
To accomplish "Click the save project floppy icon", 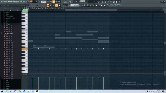I will pyautogui.click(x=114, y=2).
